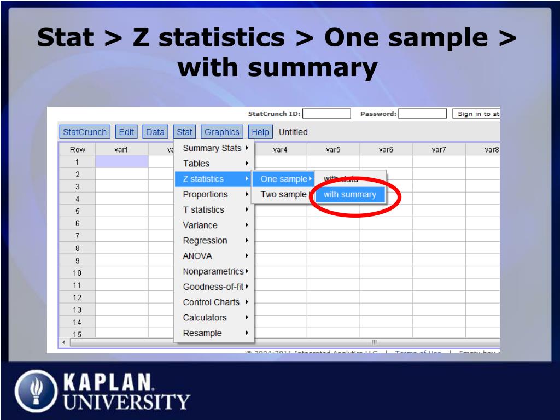The width and height of the screenshot is (560, 420).
Task: Expand the Resample submenu
Action: click(214, 332)
